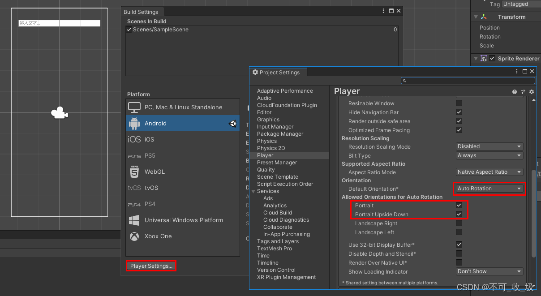
Task: Uncheck Portrait Upside Down orientation
Action: click(459, 214)
